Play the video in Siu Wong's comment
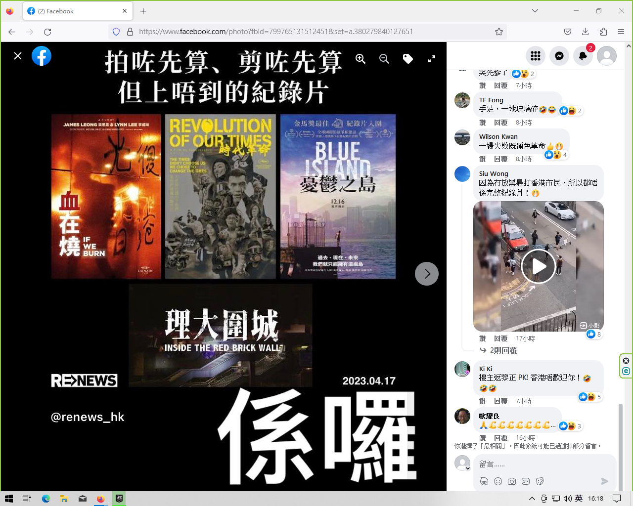Screen dimensions: 633x506 pyautogui.click(x=539, y=266)
